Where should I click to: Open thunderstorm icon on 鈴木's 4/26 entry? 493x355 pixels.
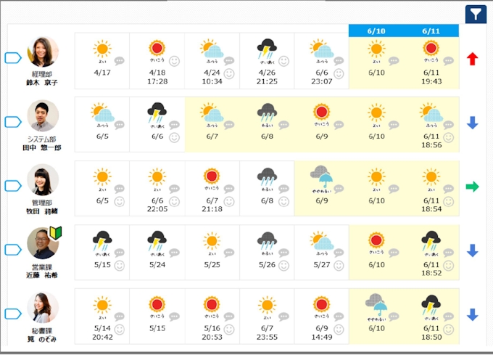pos(266,49)
